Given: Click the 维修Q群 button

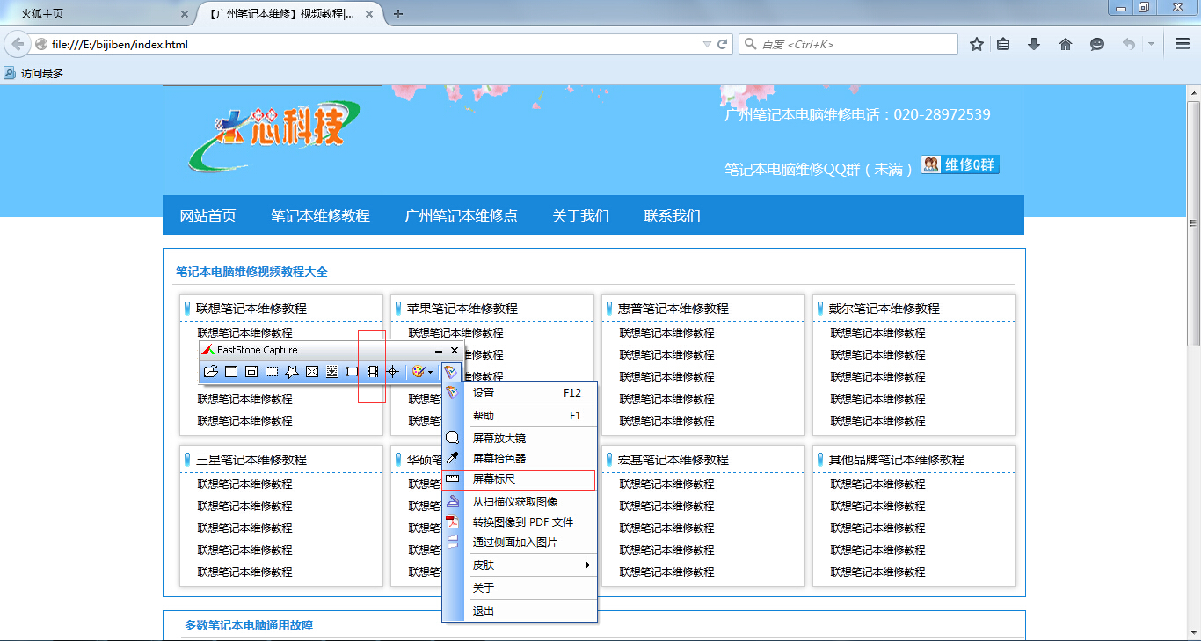Looking at the screenshot, I should click(960, 165).
